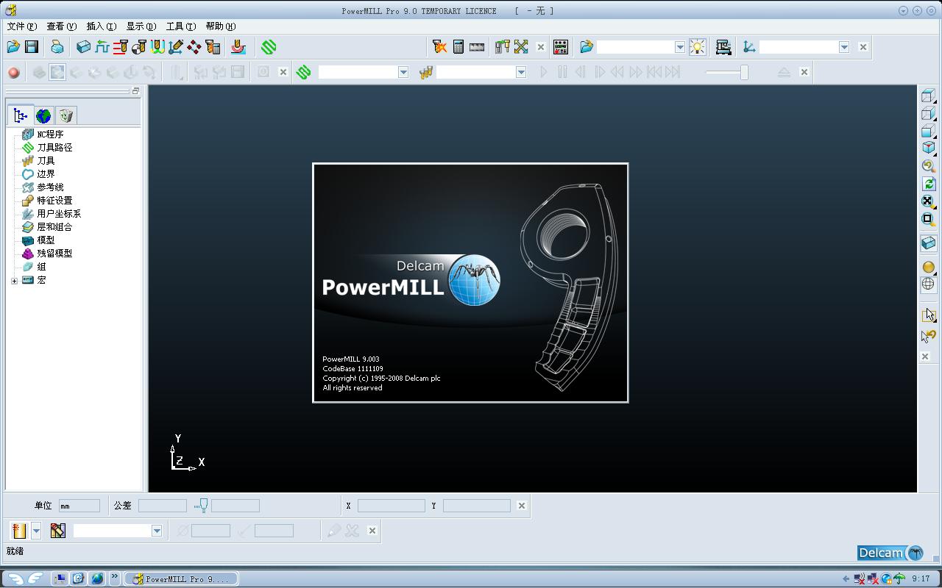Viewport: 942px width, 588px height.
Task: Open PowerMILL Pro 9 from the taskbar
Action: [180, 578]
